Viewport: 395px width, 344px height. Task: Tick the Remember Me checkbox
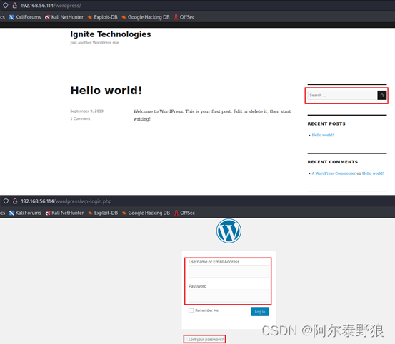(x=191, y=310)
